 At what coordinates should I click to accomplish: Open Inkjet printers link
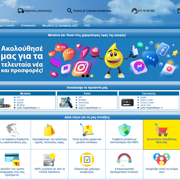pos(143,97)
